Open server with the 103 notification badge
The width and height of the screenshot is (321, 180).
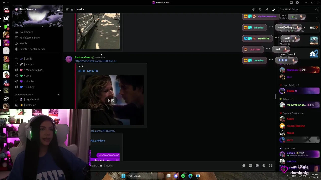[x=6, y=42]
